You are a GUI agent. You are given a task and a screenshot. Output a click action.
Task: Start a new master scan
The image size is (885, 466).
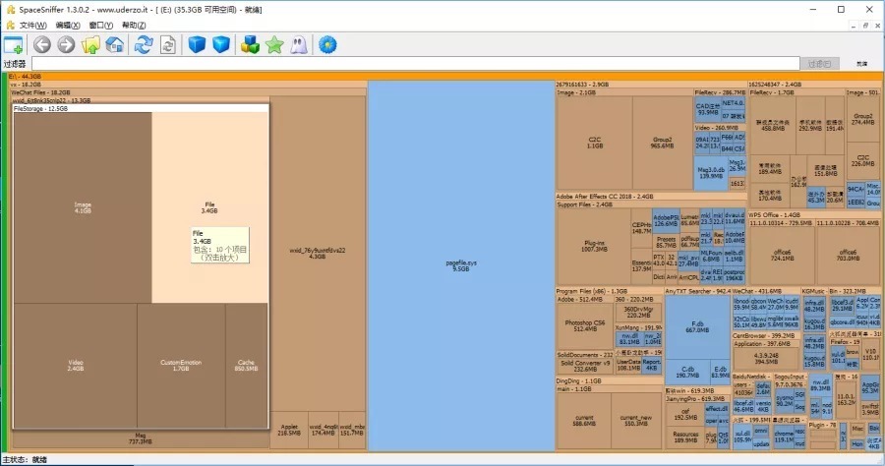click(144, 44)
